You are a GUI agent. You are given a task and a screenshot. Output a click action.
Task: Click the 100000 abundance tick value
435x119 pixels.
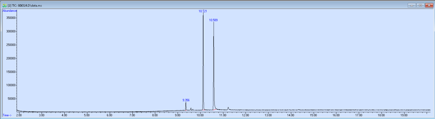click(11, 85)
